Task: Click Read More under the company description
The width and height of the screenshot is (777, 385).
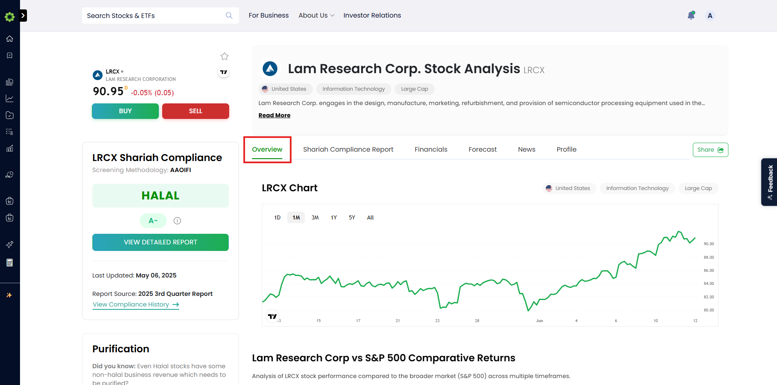Action: 275,115
